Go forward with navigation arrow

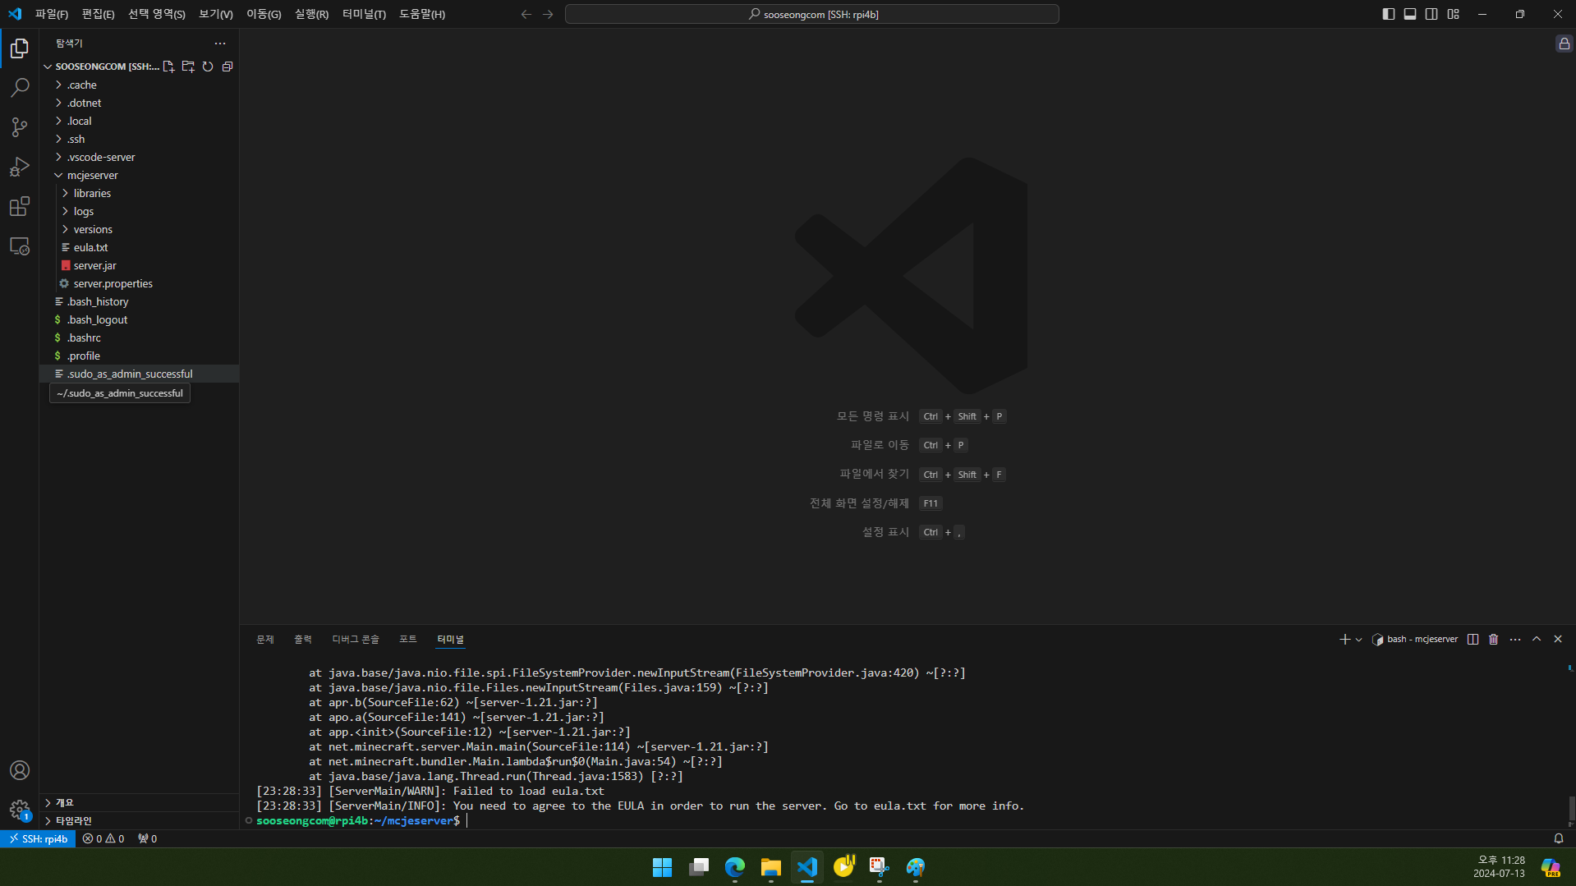[x=548, y=14]
